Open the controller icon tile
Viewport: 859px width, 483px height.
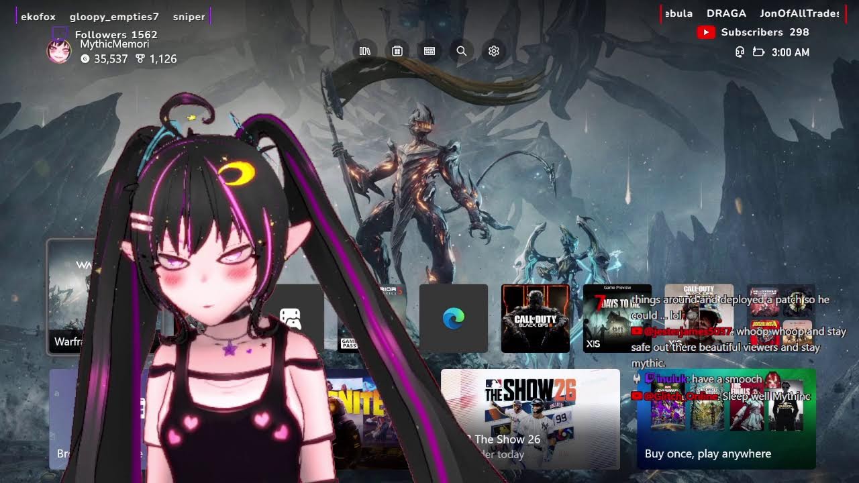pyautogui.click(x=290, y=318)
